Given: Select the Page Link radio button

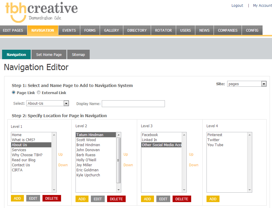Looking at the screenshot, I should 14,93.
